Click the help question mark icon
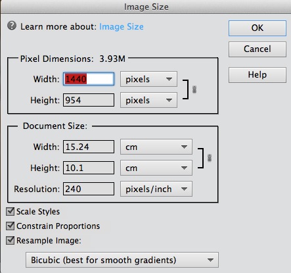 12,26
